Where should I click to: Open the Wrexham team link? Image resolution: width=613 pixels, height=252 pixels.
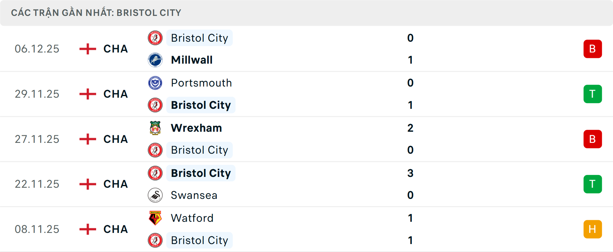pyautogui.click(x=196, y=128)
